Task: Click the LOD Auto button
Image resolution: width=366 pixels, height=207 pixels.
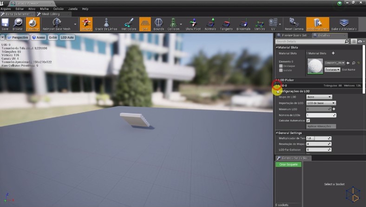Action: (x=67, y=37)
